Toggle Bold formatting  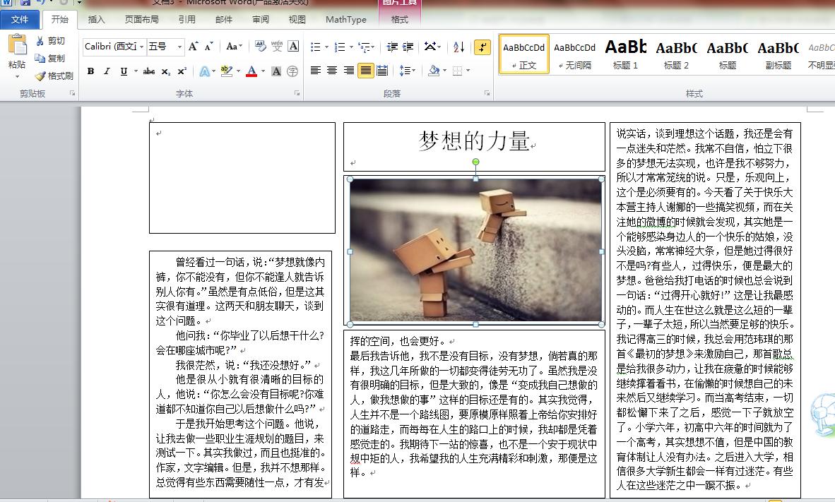90,71
